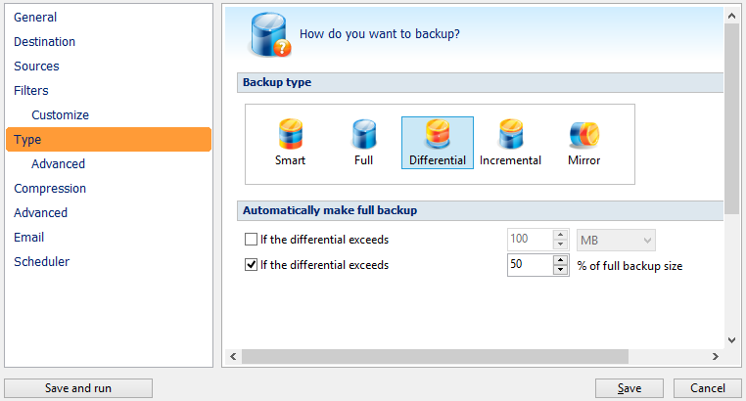Uncheck differential exceeds percent checkbox
The height and width of the screenshot is (401, 746).
[251, 265]
